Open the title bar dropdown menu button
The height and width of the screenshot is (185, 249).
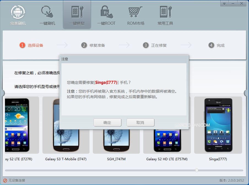224,4
